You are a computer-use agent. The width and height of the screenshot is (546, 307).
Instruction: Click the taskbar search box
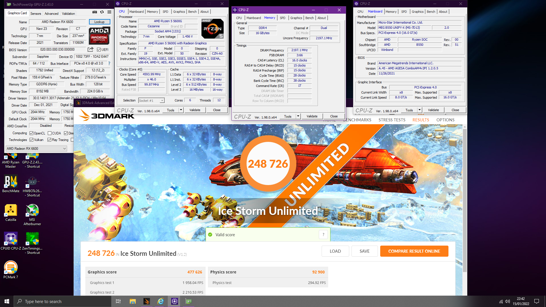coord(63,301)
